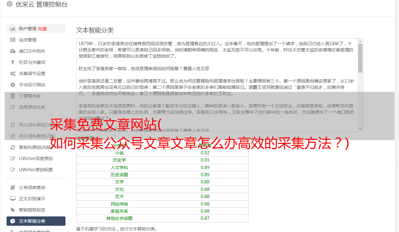Viewport: 399px width, 232px height.
Task: Click the 艺术 category cell
Action: coord(119,196)
